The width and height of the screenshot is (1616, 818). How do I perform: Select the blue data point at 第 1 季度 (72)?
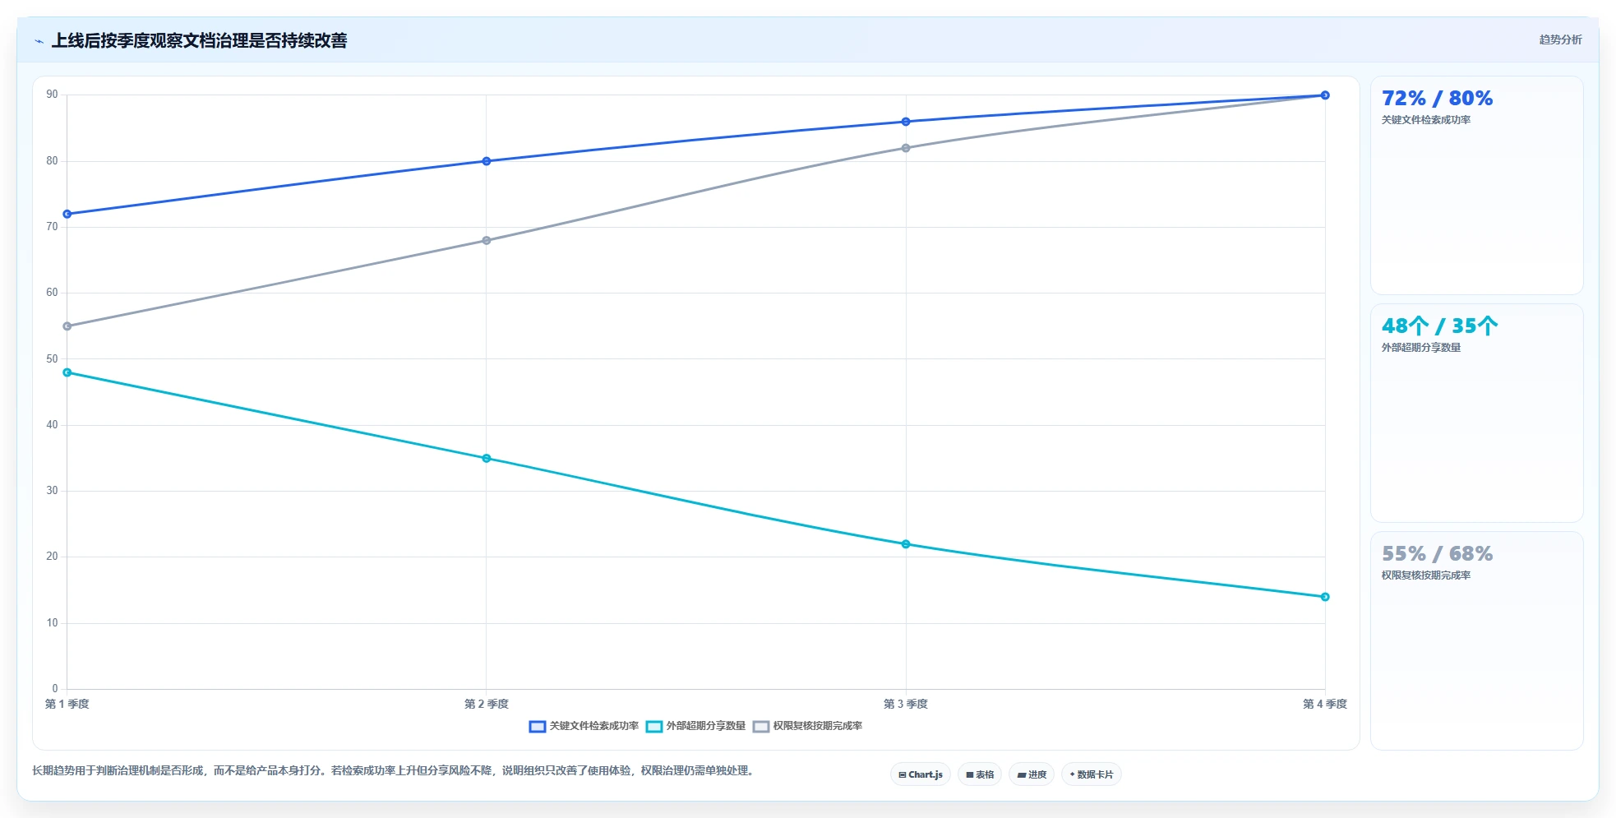tap(67, 214)
